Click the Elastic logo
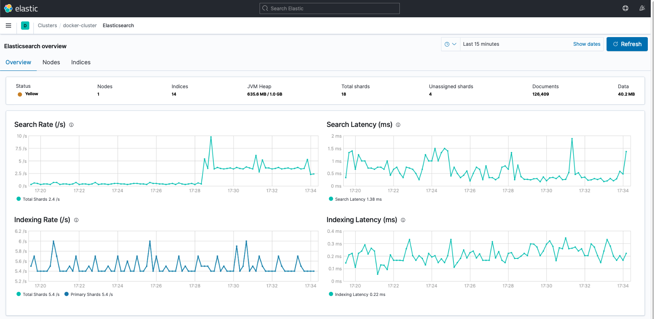This screenshot has width=654, height=319. coord(21,8)
